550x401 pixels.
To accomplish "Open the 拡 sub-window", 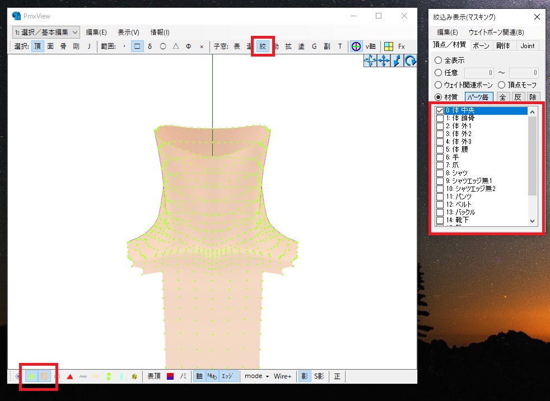I will click(288, 46).
